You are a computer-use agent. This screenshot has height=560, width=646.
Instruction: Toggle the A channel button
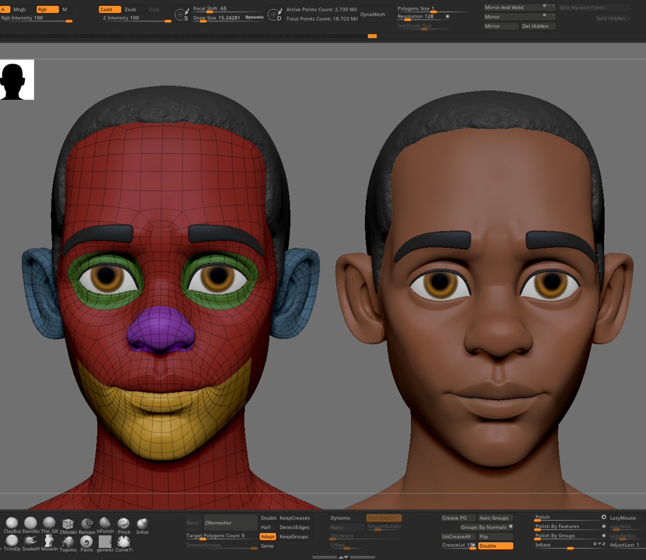pos(5,9)
